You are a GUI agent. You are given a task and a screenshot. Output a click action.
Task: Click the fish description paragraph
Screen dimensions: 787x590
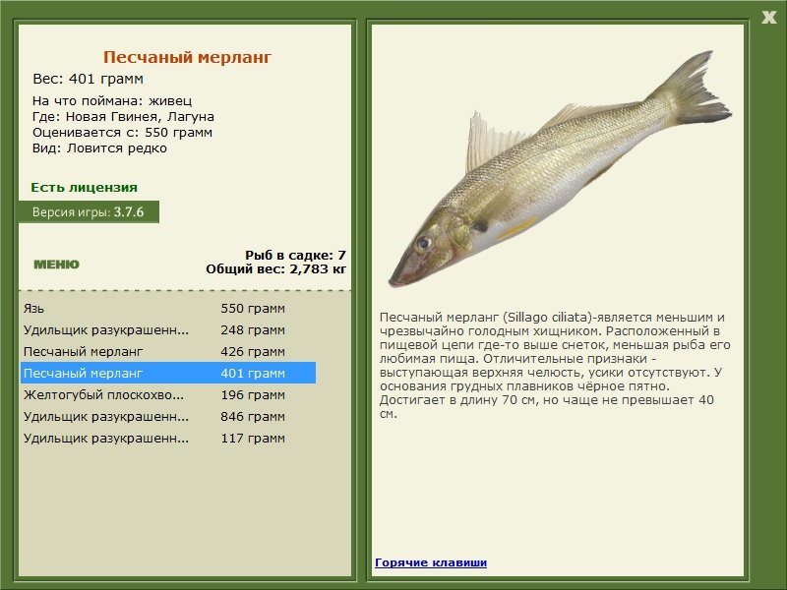pyautogui.click(x=555, y=365)
